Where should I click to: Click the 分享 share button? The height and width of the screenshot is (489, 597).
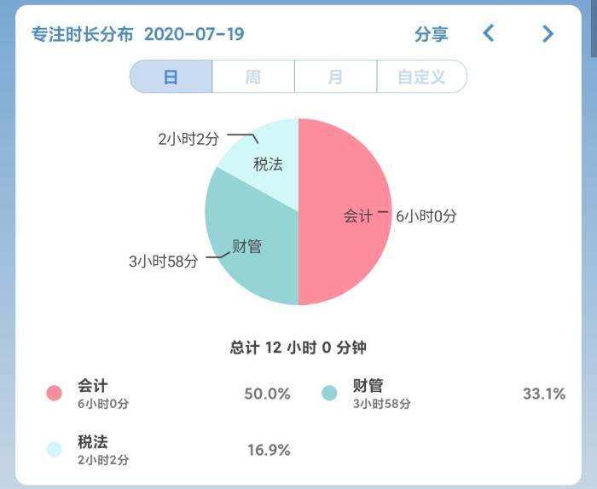pyautogui.click(x=431, y=34)
